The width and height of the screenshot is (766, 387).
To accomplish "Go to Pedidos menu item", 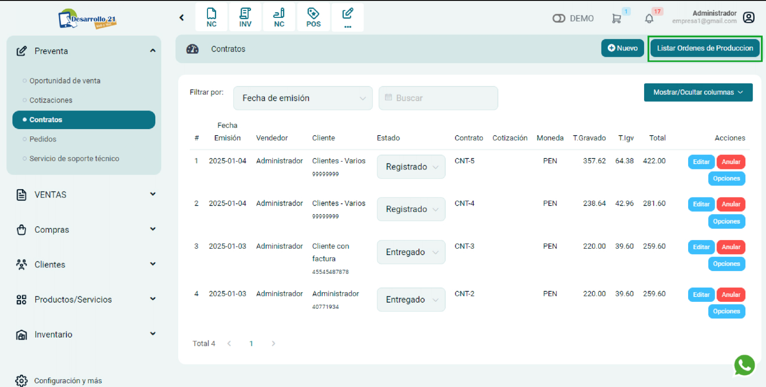I will (43, 139).
